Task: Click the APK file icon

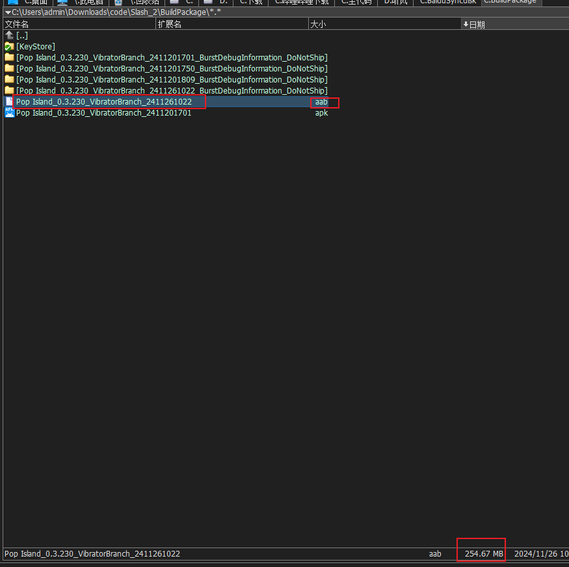Action: click(10, 113)
